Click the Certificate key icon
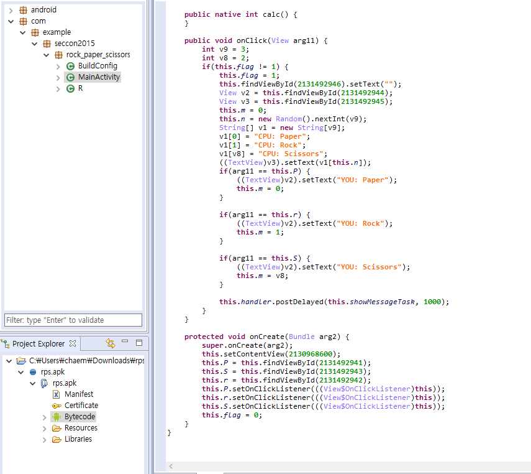The width and height of the screenshot is (531, 474). [x=57, y=406]
